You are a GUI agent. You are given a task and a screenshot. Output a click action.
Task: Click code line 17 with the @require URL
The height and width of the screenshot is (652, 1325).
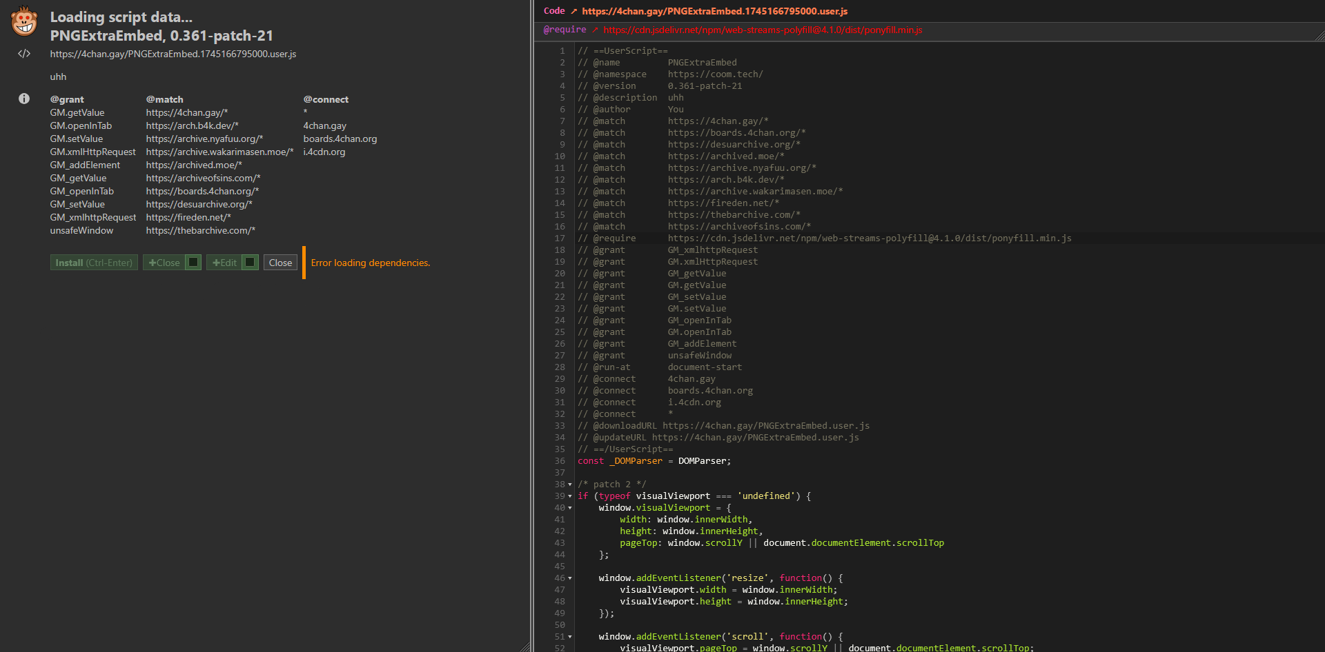tap(824, 238)
